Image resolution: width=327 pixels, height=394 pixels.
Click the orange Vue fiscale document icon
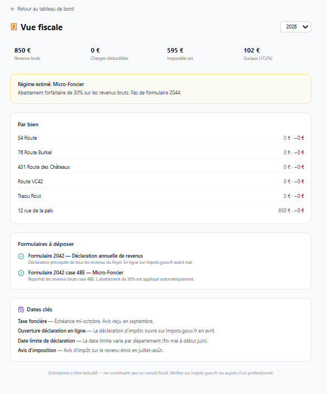pyautogui.click(x=14, y=27)
